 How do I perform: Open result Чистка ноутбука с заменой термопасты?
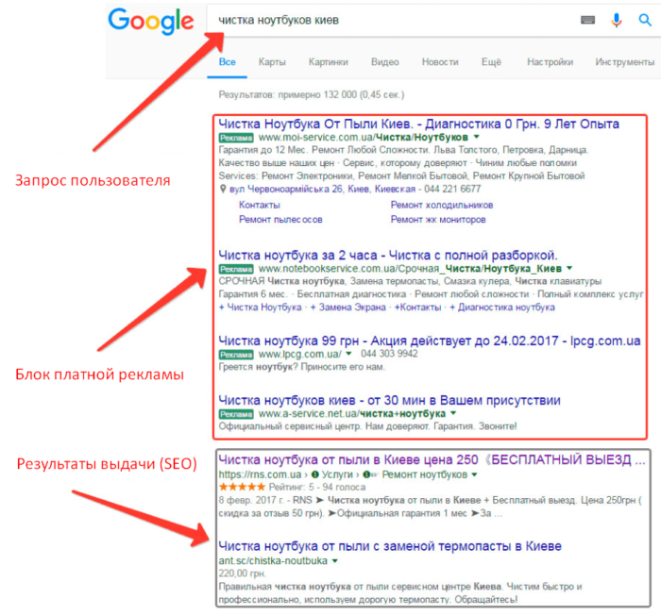coord(390,546)
